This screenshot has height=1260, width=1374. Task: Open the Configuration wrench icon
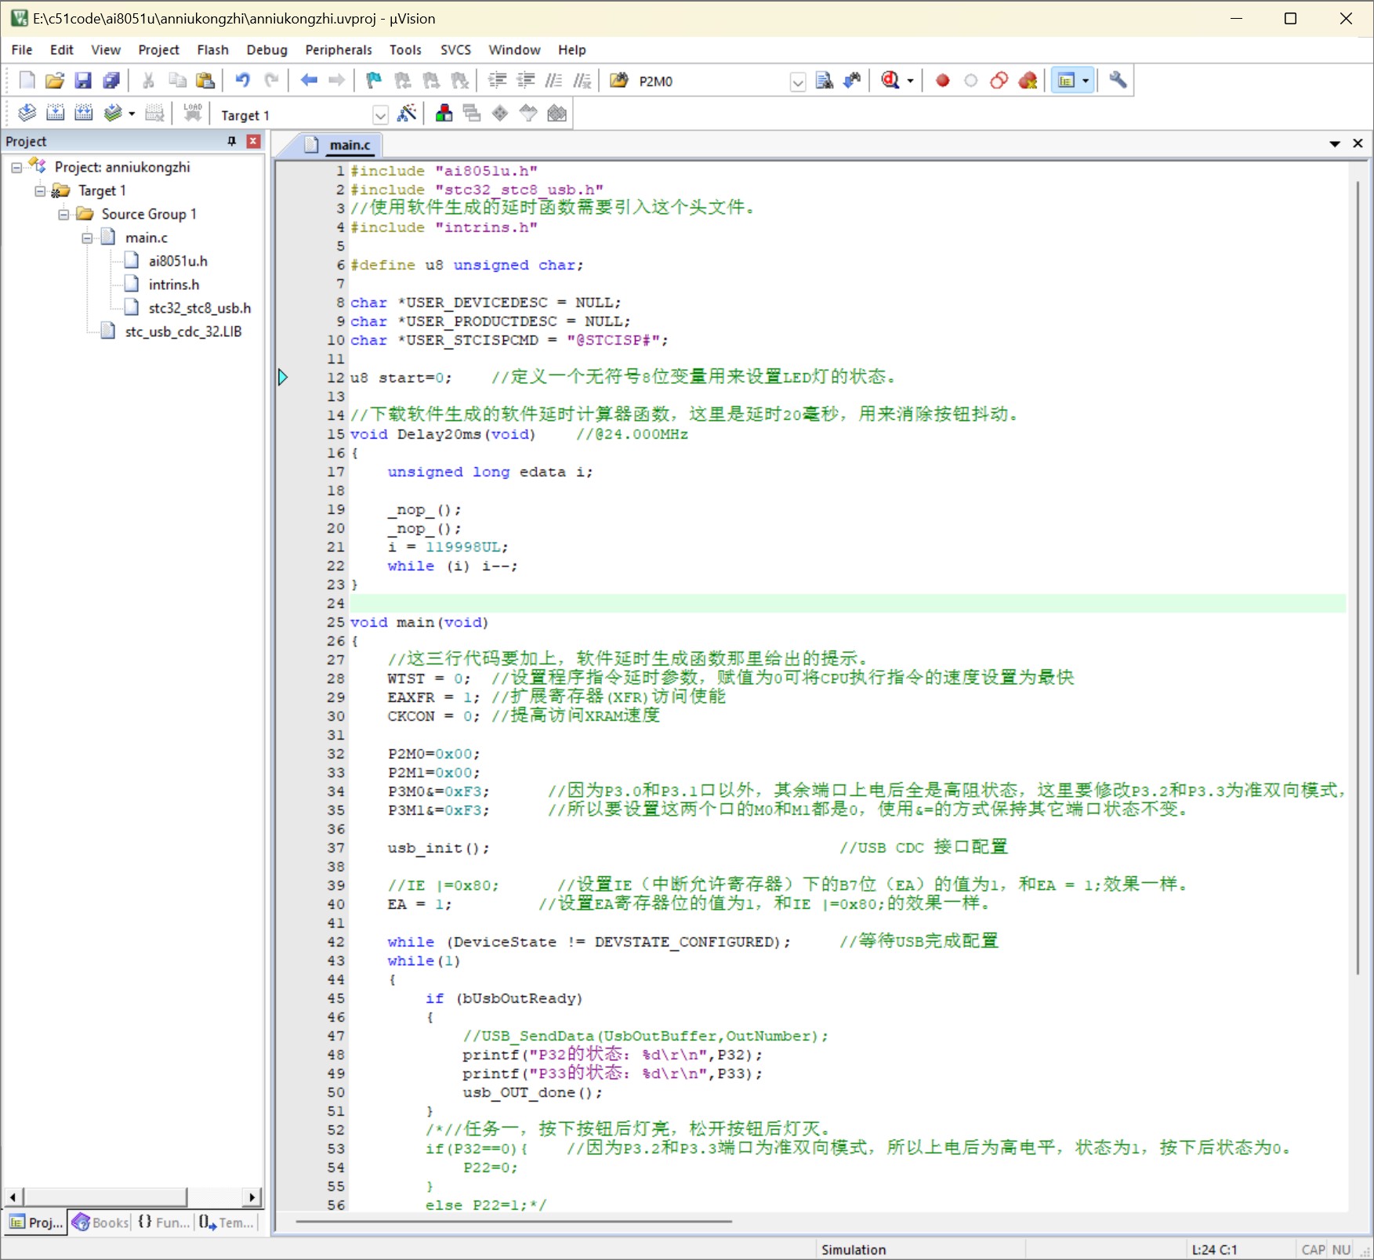1118,81
